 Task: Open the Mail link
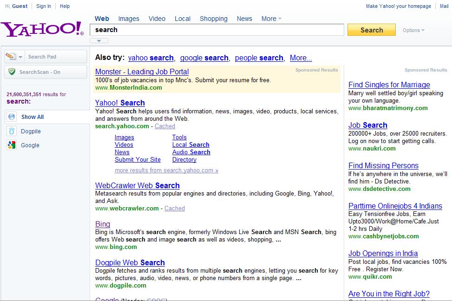(444, 6)
